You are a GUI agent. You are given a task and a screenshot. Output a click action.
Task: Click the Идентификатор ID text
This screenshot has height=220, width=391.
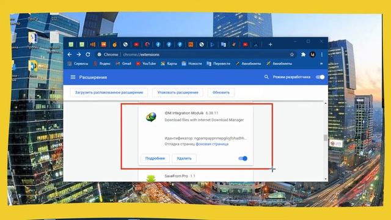point(206,138)
